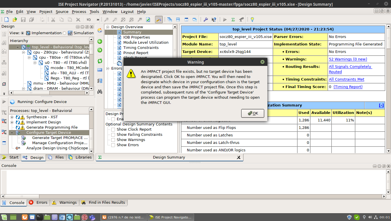Select IOB Properties in Design Overview

(x=137, y=37)
